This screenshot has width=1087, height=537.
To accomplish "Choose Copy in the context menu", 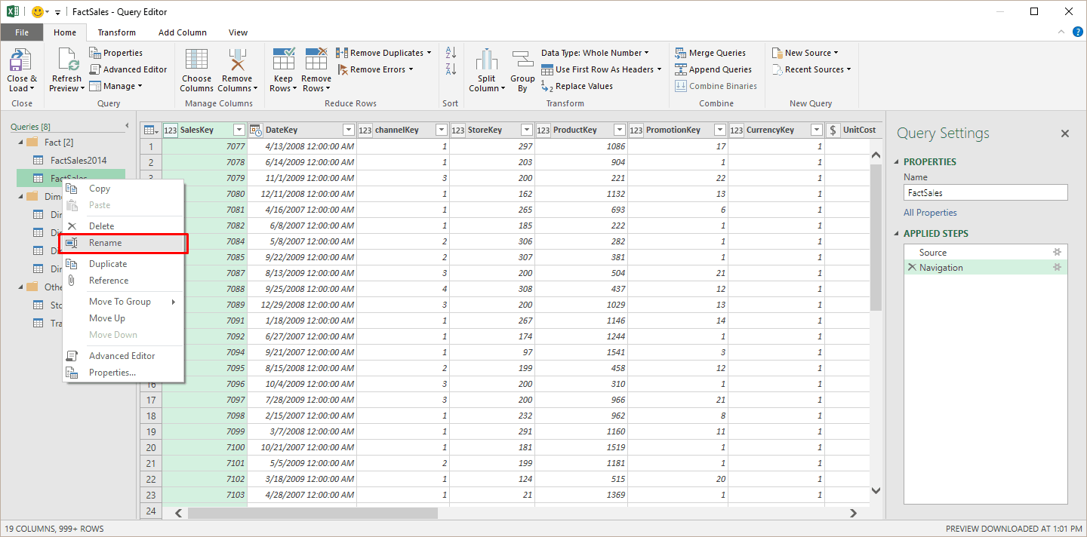I will click(124, 189).
